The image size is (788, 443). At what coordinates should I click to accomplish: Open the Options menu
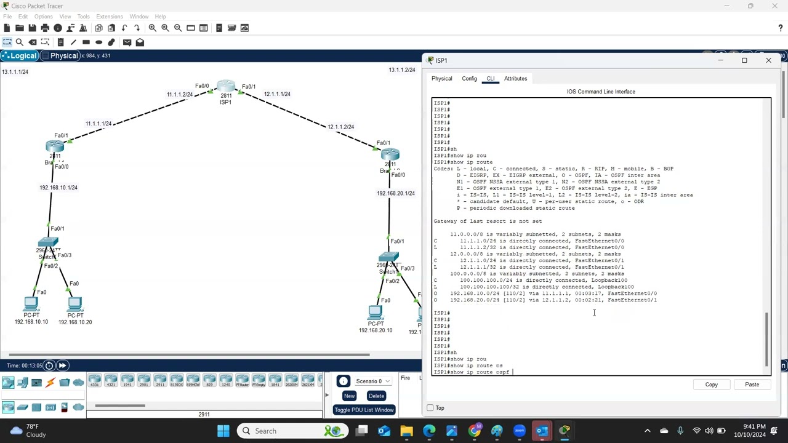coord(43,17)
